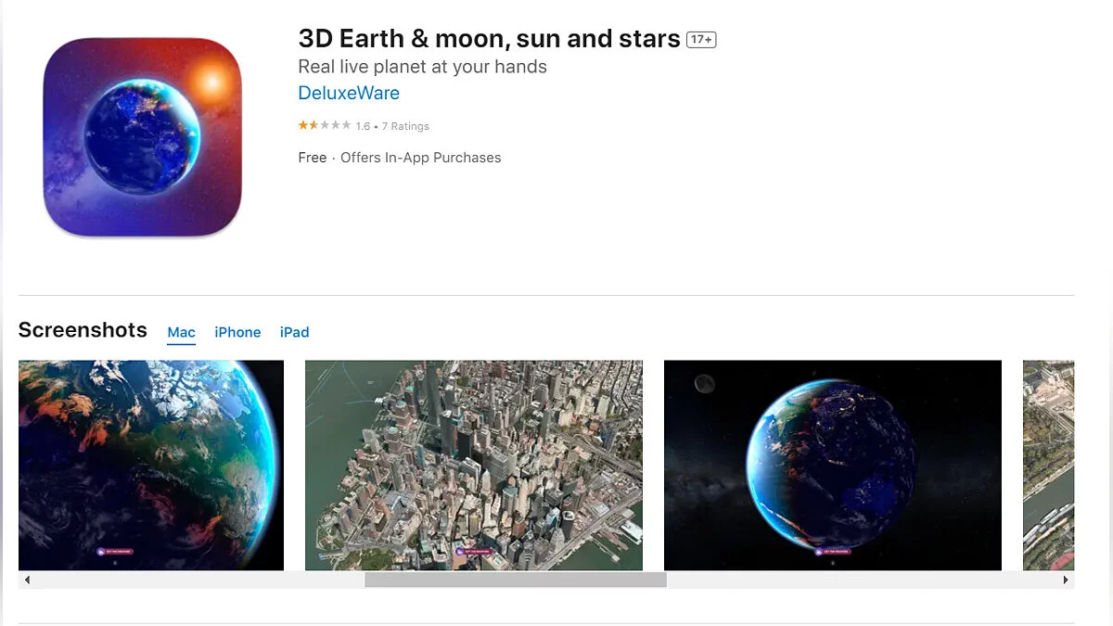
Task: Click the scrollbar left arrow
Action: click(27, 580)
